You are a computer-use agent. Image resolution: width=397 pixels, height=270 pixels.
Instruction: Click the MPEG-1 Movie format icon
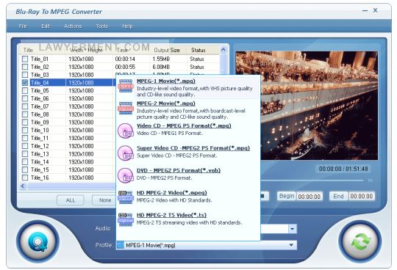pos(126,86)
